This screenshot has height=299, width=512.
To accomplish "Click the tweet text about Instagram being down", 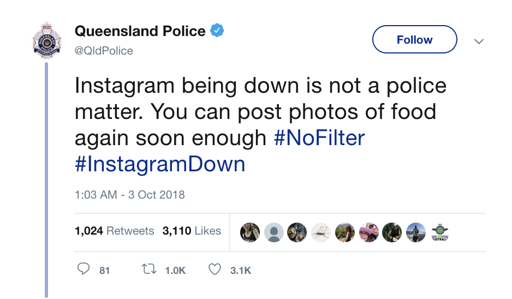I will coord(255,112).
